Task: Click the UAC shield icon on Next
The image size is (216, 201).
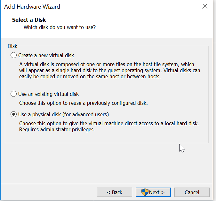Action: coord(145,192)
